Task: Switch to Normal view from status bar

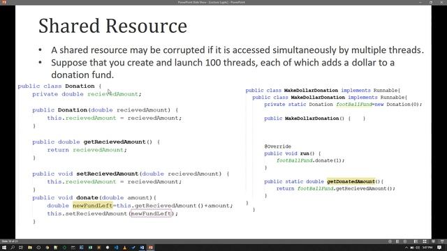Action: [416, 241]
